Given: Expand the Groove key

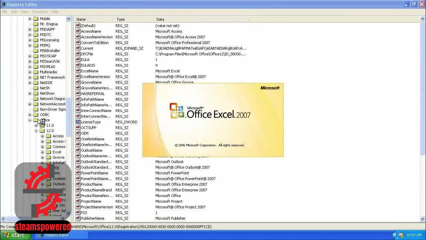Looking at the screenshot, I should coord(42,157).
